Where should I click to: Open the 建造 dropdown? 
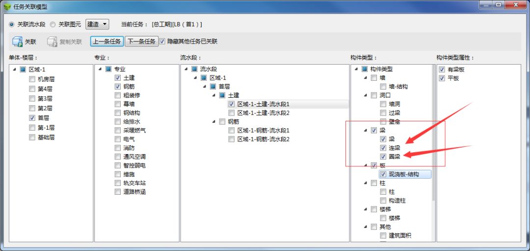[97, 24]
